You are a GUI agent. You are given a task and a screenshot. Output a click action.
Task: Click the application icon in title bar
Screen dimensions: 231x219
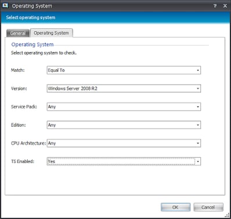pyautogui.click(x=5, y=5)
